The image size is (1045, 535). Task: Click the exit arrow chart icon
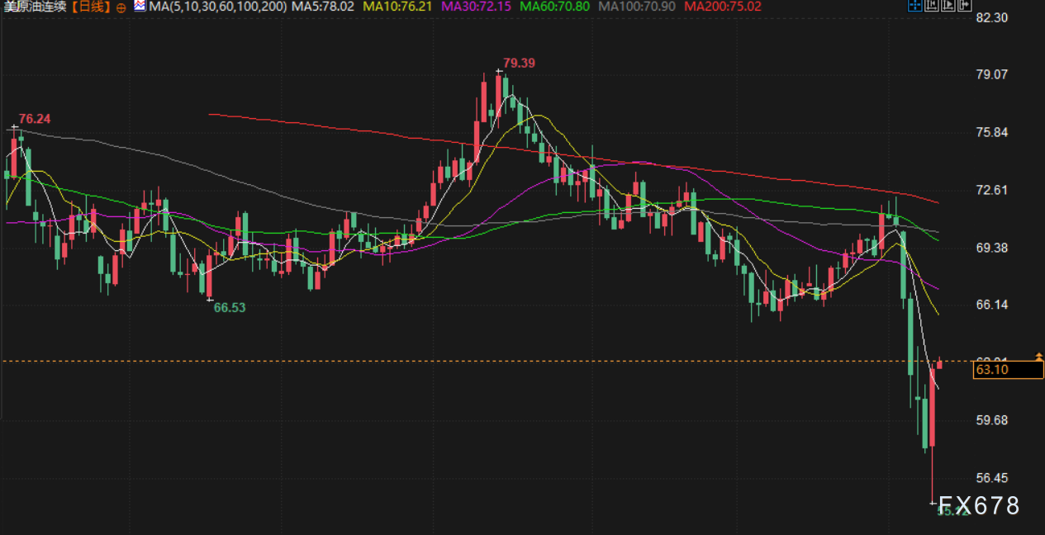point(964,6)
